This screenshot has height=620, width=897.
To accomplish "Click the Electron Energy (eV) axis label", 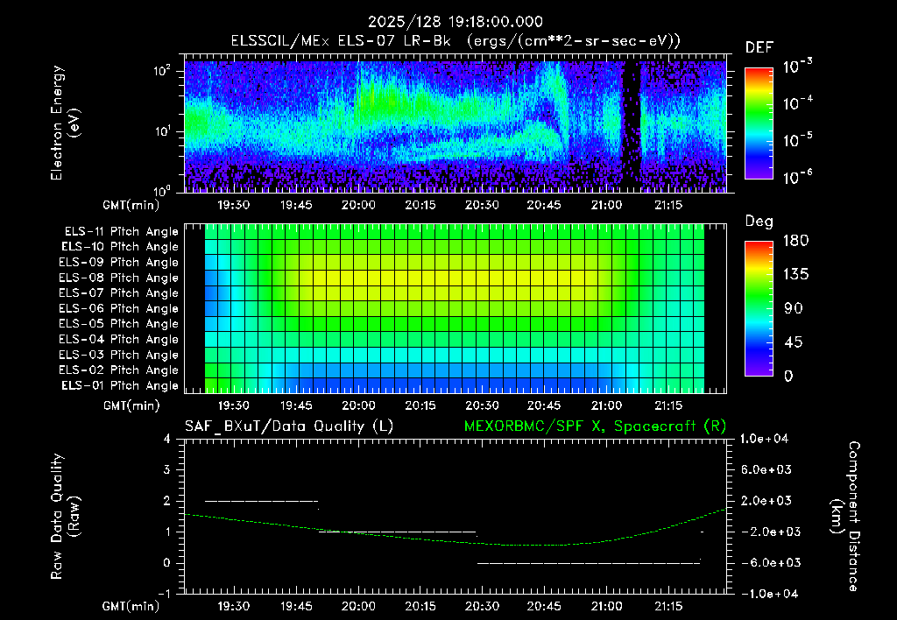I will coord(65,123).
